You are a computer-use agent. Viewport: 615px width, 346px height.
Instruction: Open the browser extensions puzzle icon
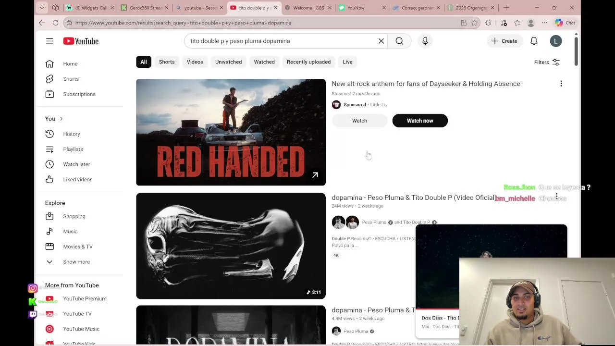coord(488,23)
